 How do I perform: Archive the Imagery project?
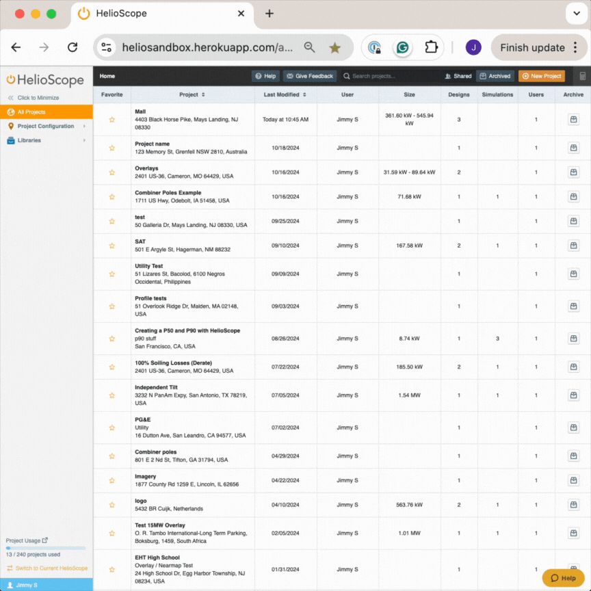[x=573, y=481]
